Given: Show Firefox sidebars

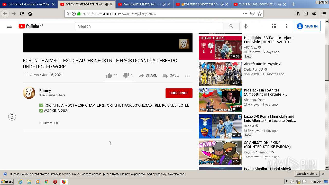Looking at the screenshot, I should point(306,14).
